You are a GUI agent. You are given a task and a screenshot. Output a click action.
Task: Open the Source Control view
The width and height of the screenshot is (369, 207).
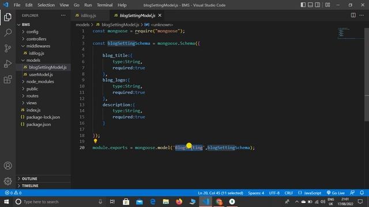pos(7,48)
